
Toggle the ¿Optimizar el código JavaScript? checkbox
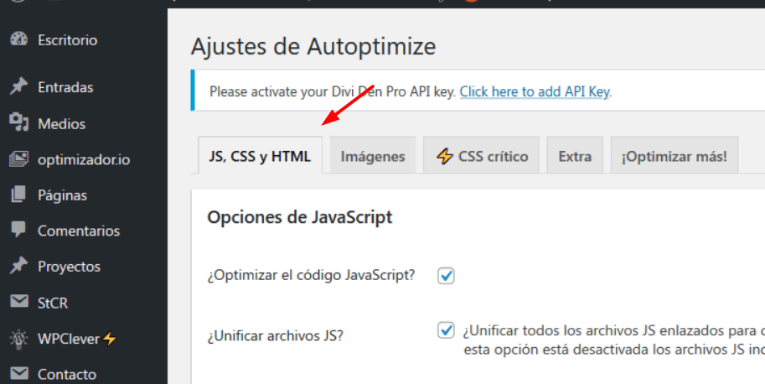(446, 276)
